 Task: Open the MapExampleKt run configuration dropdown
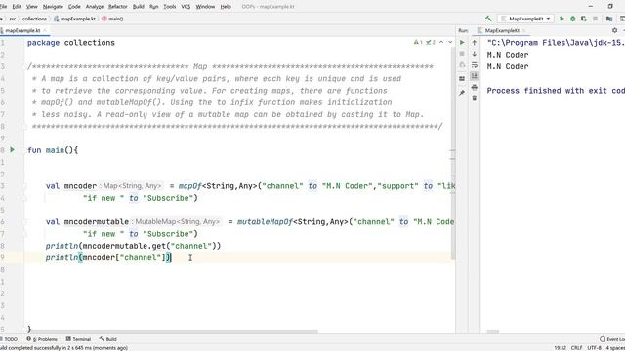click(526, 19)
